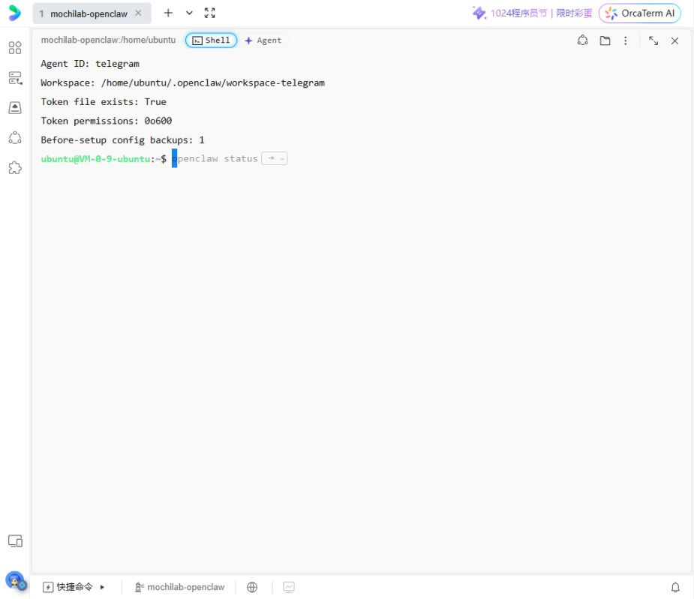Open the dashboard grid icon in sidebar
The image size is (694, 599).
point(15,47)
